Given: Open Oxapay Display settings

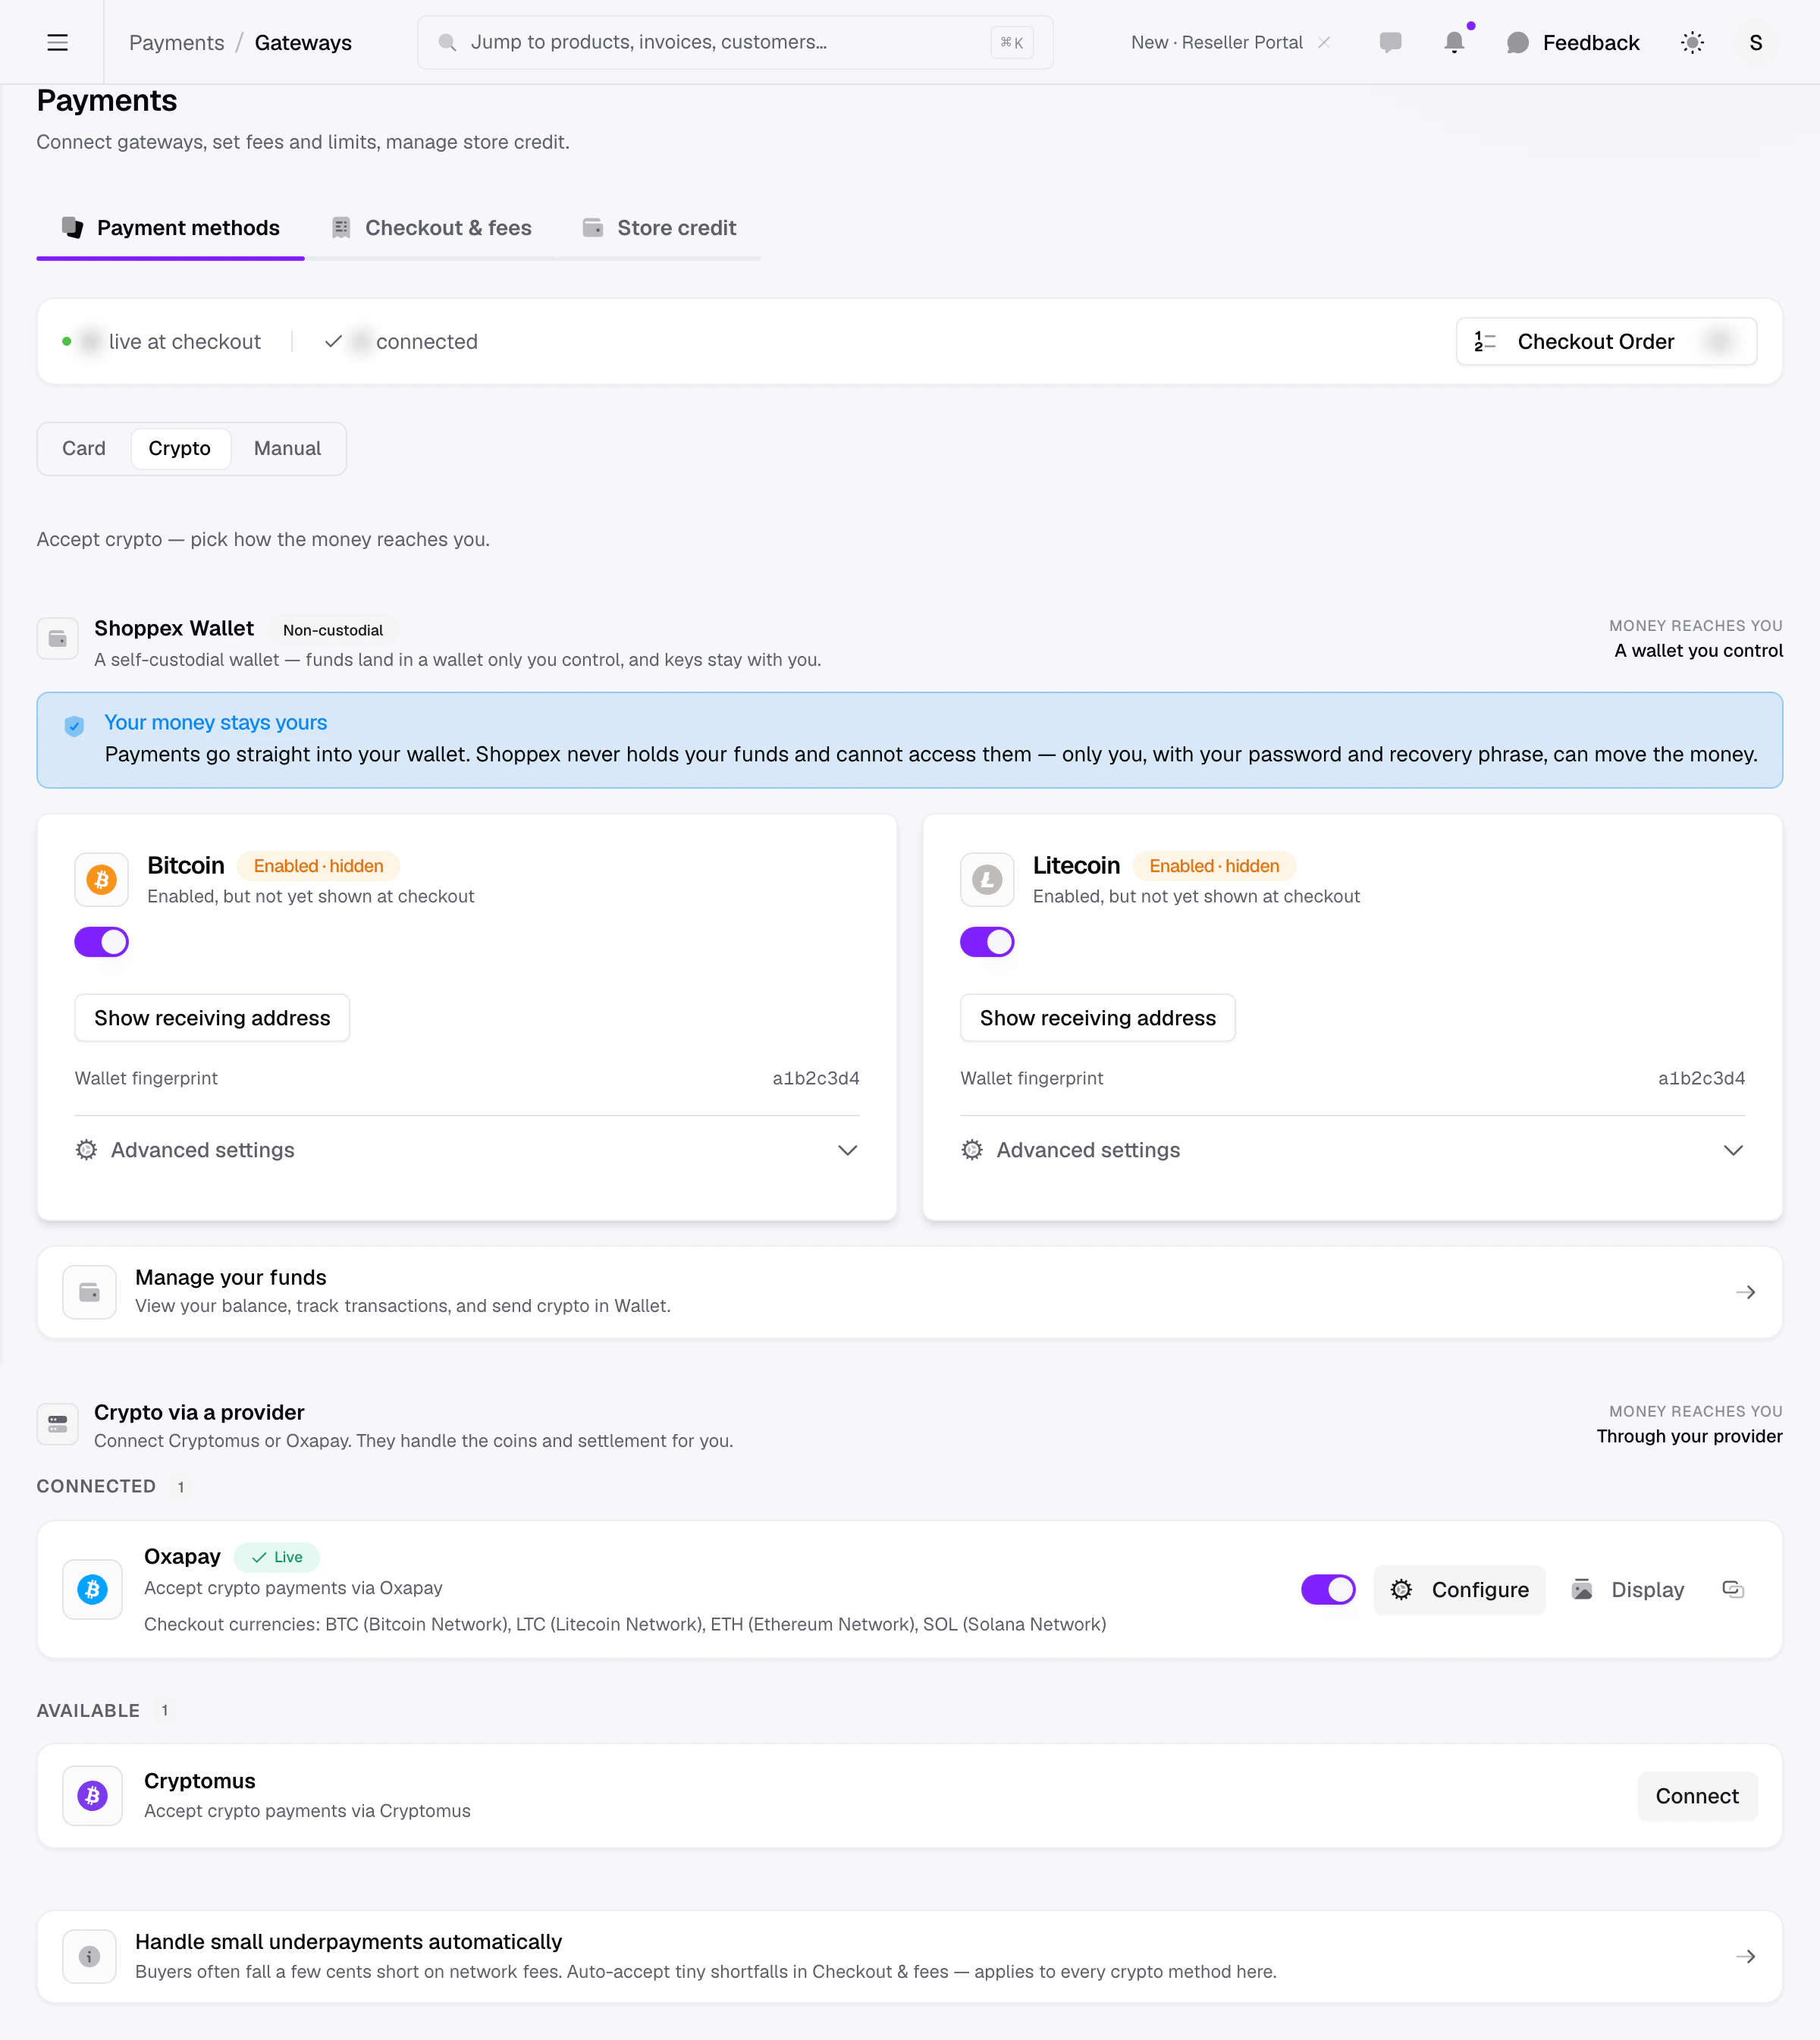Looking at the screenshot, I should coord(1628,1589).
